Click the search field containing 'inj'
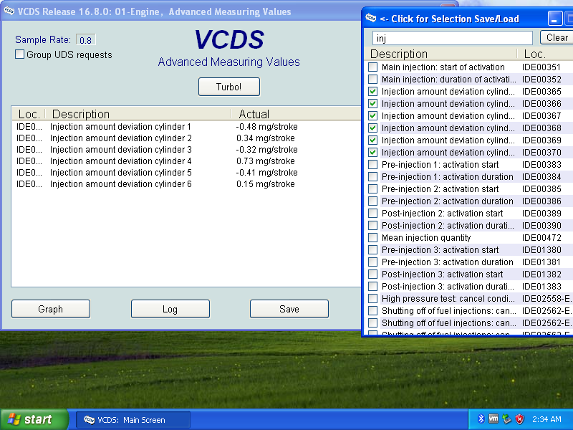573x430 pixels. coord(453,38)
